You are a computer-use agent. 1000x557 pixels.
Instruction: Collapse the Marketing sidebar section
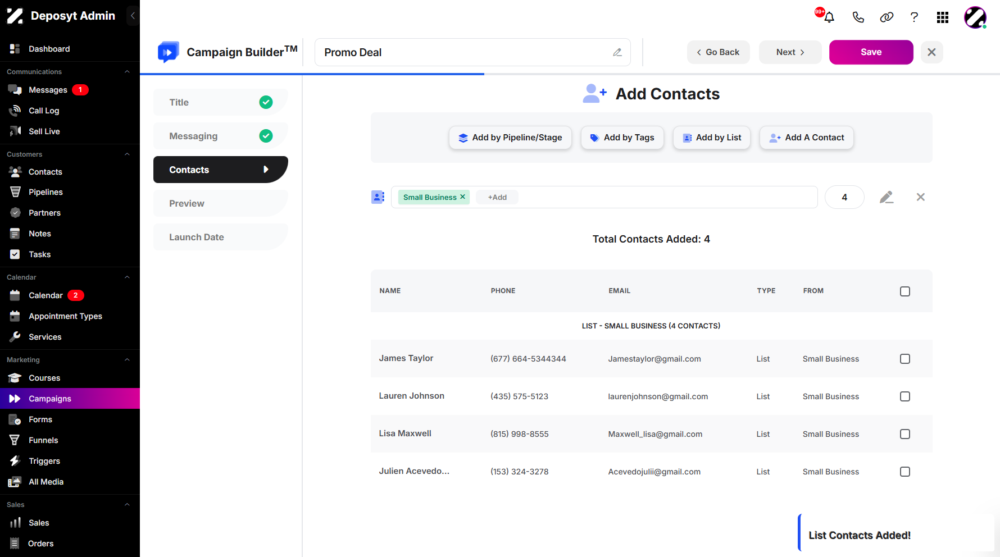coord(127,360)
